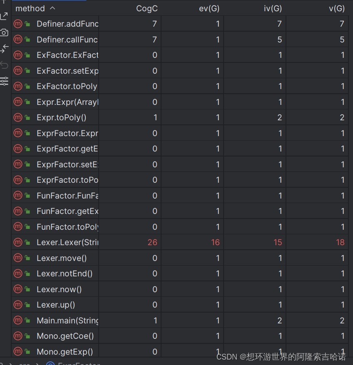This screenshot has width=353, height=365.
Task: Click method icon of Expr.toPoly() row
Action: coord(18,117)
